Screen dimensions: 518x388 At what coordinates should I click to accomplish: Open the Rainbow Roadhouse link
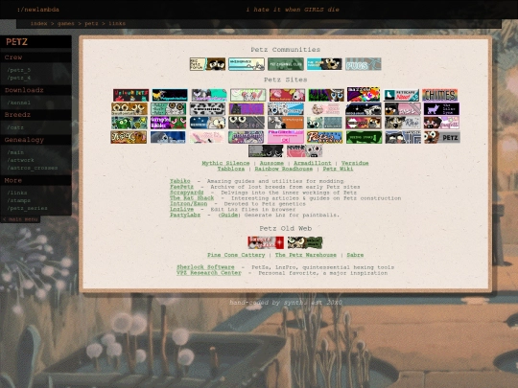[x=283, y=169]
